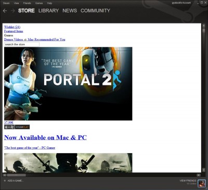Image resolution: width=208 pixels, height=190 pixels.
Task: Open the Portal 2 banner image
Action: pos(68,84)
